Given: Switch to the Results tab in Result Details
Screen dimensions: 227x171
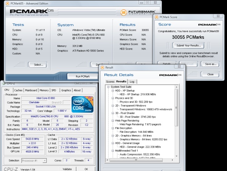Looking at the screenshot, I should click(121, 81).
